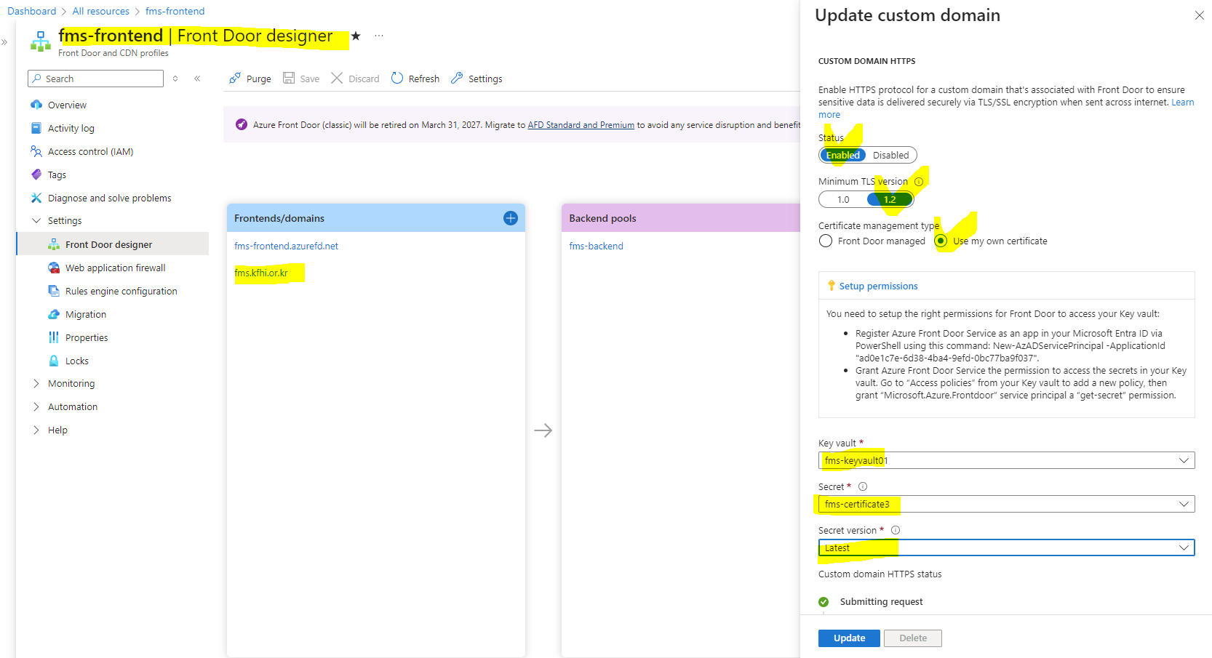
Task: Set HTTPS status to Disabled
Action: pos(891,155)
